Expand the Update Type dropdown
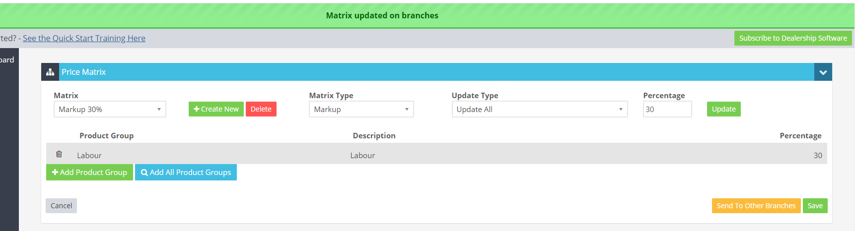 click(x=539, y=109)
